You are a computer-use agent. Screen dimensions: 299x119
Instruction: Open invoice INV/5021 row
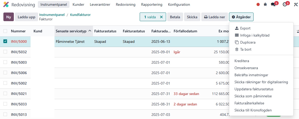coord(19,94)
